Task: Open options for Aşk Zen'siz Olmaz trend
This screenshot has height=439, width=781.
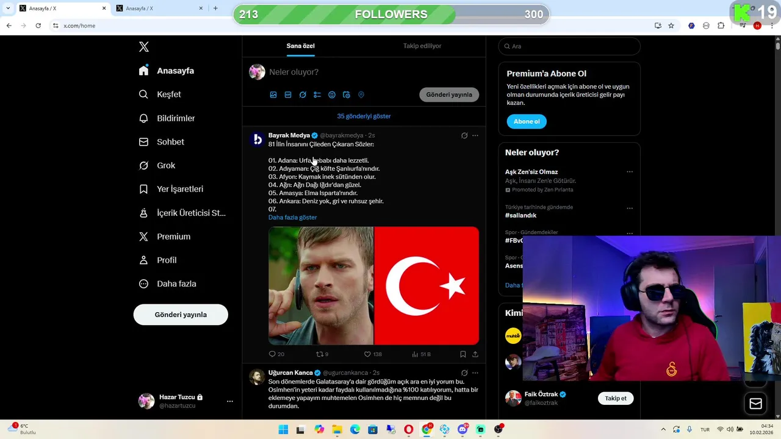Action: (x=630, y=172)
